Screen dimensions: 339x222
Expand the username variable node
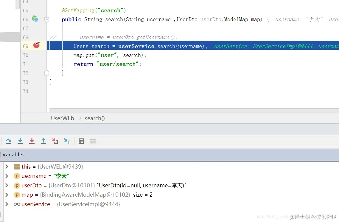coord(7,176)
